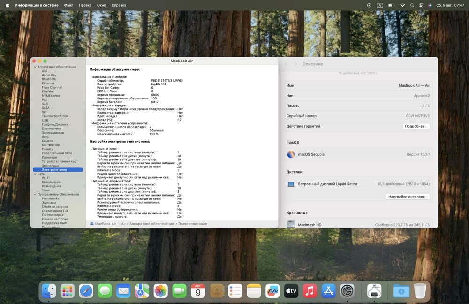Viewport: 469px width, 304px height.
Task: Open Downloads folder in the Dock
Action: point(401,291)
